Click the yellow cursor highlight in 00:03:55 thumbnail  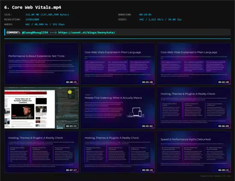(70, 92)
